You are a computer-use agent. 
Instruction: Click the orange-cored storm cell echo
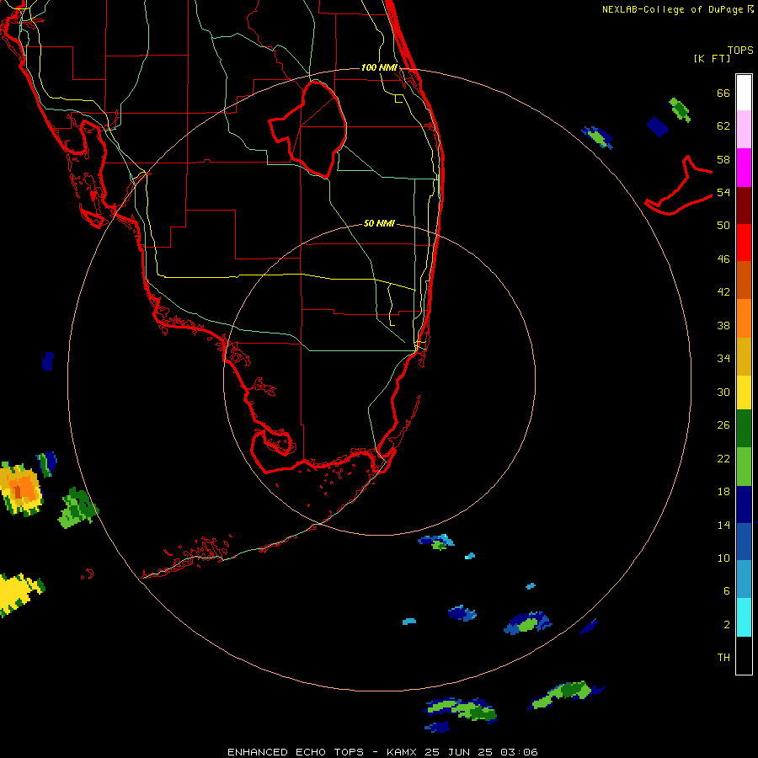(20, 489)
